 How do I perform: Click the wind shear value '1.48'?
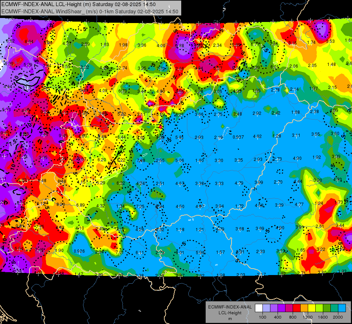(332, 64)
